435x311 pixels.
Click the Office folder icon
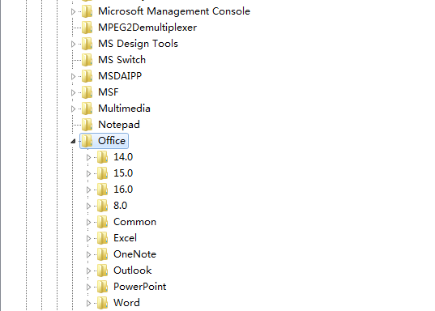pyautogui.click(x=87, y=141)
